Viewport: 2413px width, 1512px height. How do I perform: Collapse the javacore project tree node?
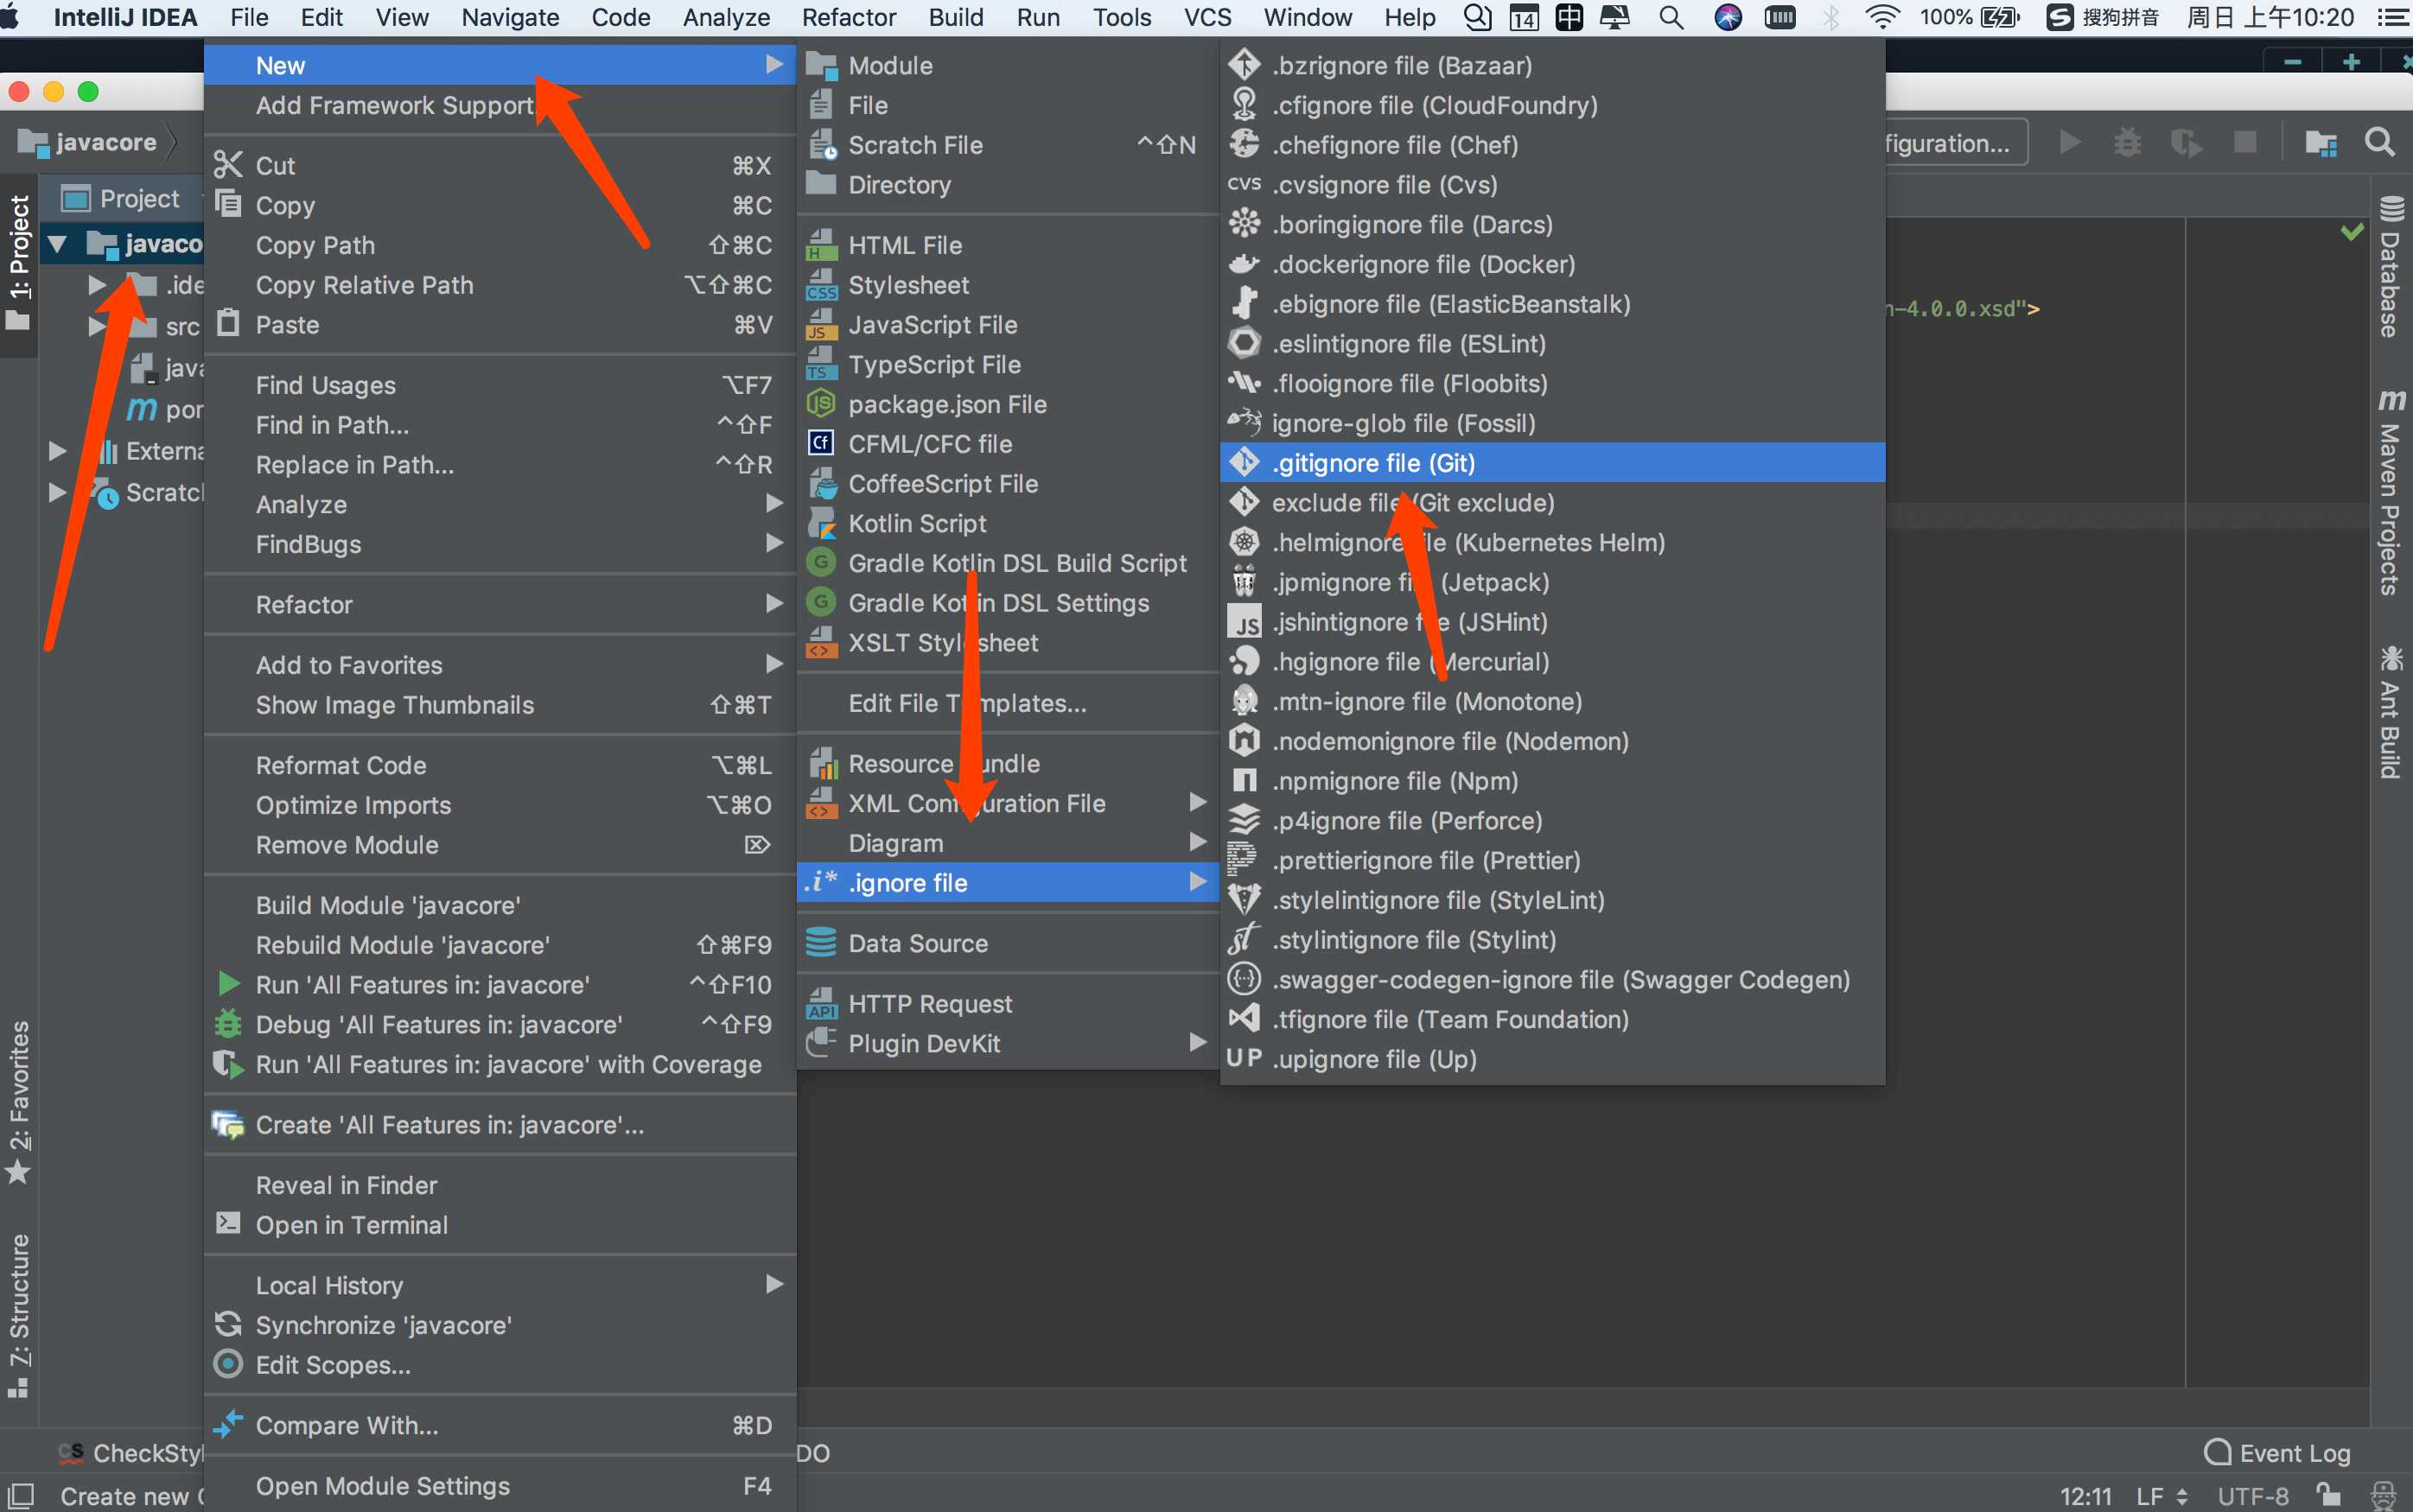57,243
